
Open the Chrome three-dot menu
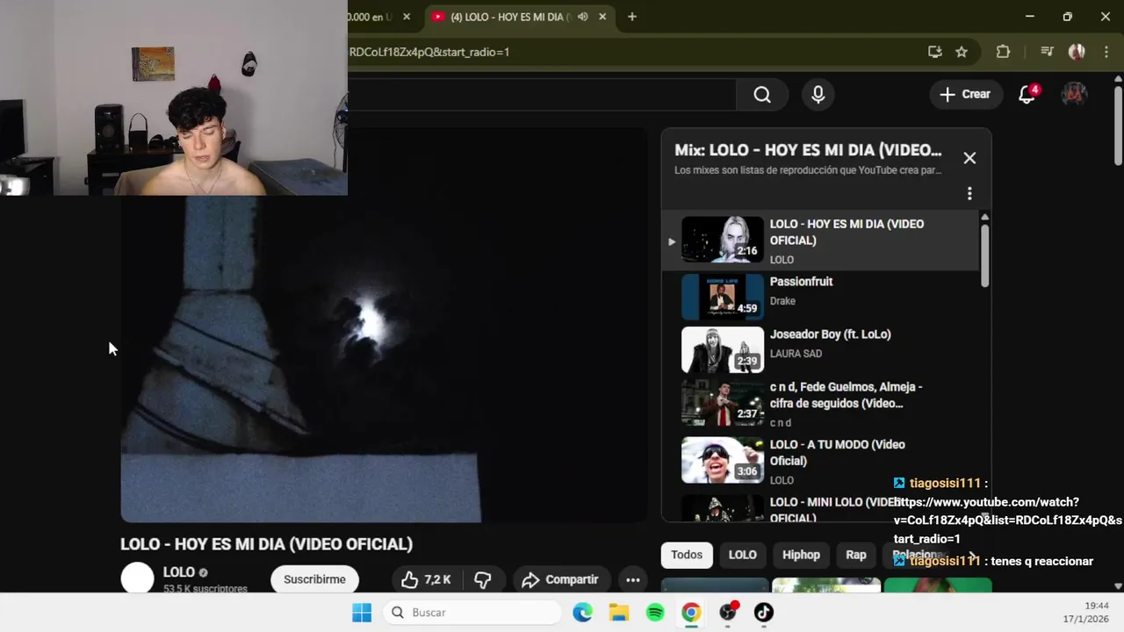click(1106, 52)
